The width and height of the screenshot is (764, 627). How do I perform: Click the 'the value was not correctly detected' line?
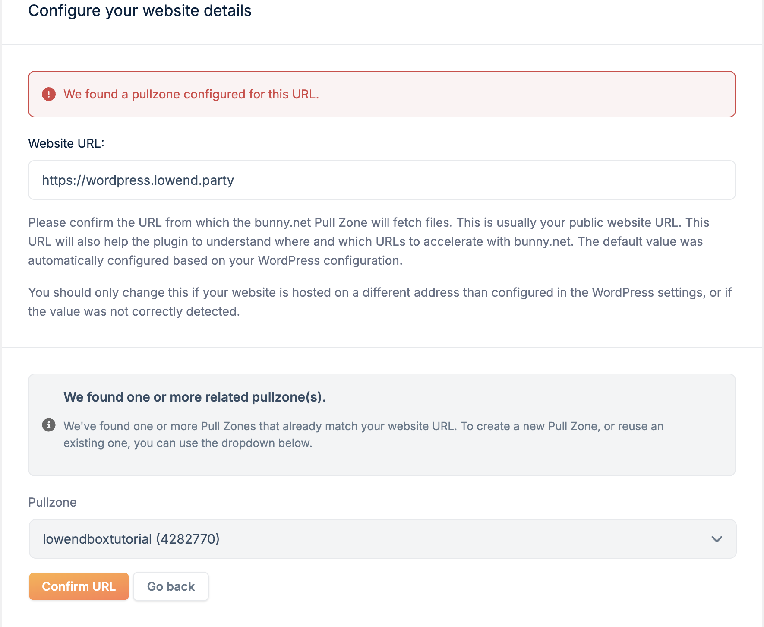point(134,312)
